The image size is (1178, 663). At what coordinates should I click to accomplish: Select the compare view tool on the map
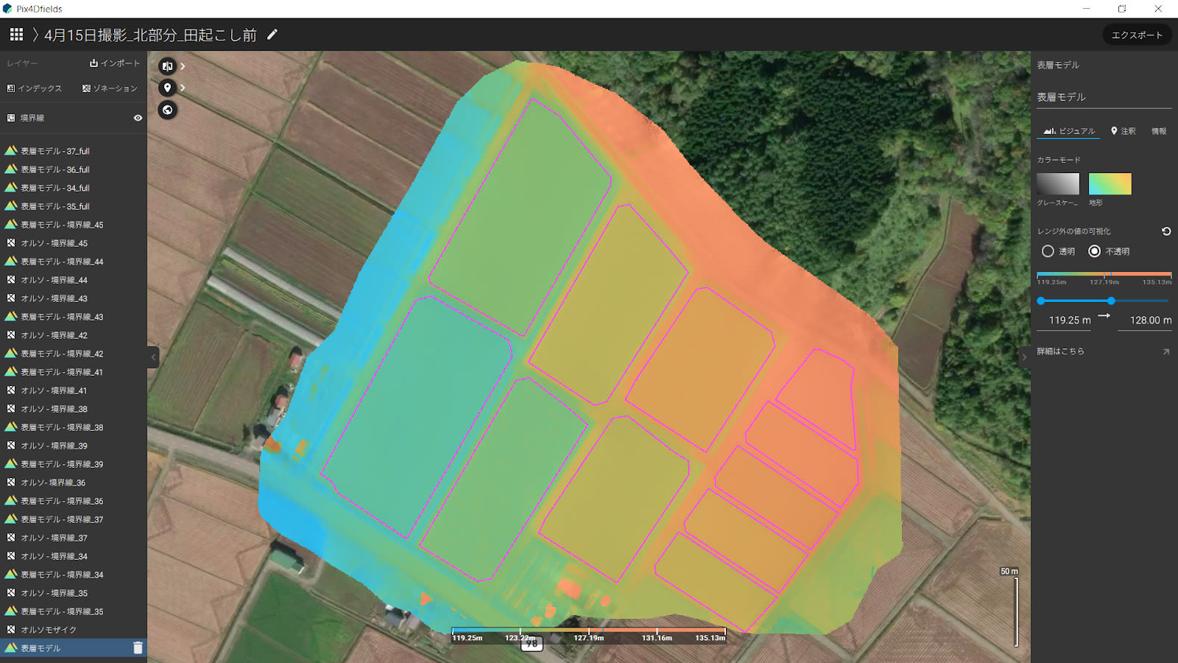tap(167, 66)
